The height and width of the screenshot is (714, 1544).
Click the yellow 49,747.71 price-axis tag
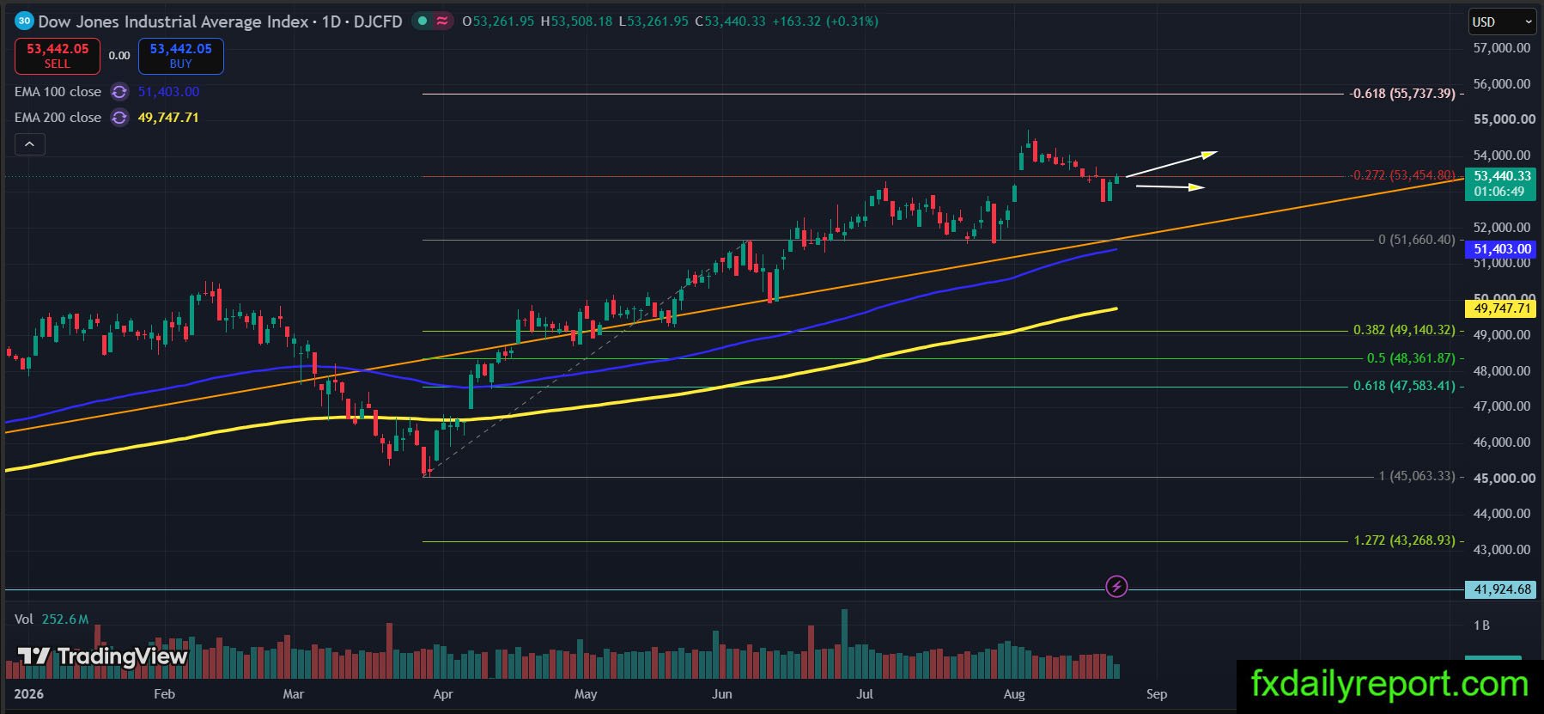point(1500,308)
